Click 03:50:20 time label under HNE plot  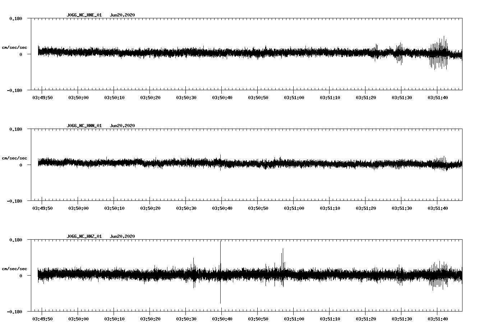(150, 97)
